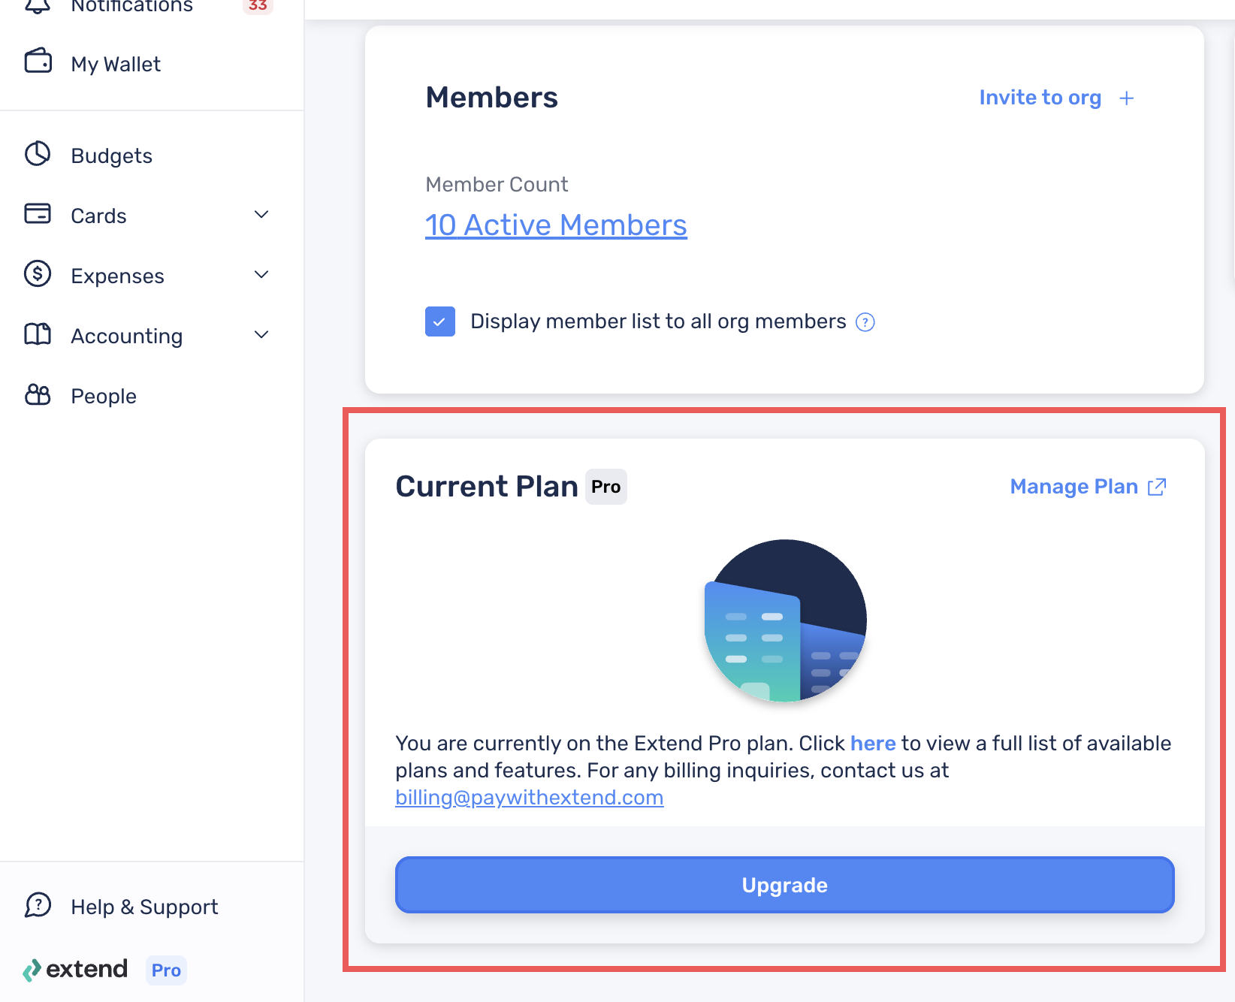The width and height of the screenshot is (1235, 1002).
Task: Click the help question mark beside member list option
Action: point(865,322)
